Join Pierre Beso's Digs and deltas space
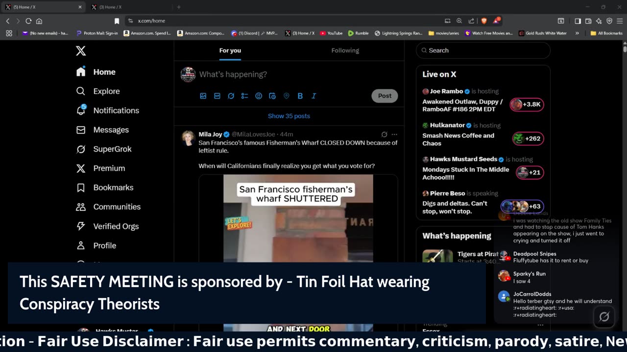Image resolution: width=627 pixels, height=352 pixels. (x=483, y=202)
